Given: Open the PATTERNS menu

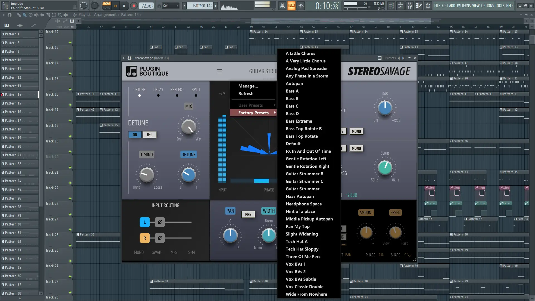Looking at the screenshot, I should pyautogui.click(x=463, y=6).
